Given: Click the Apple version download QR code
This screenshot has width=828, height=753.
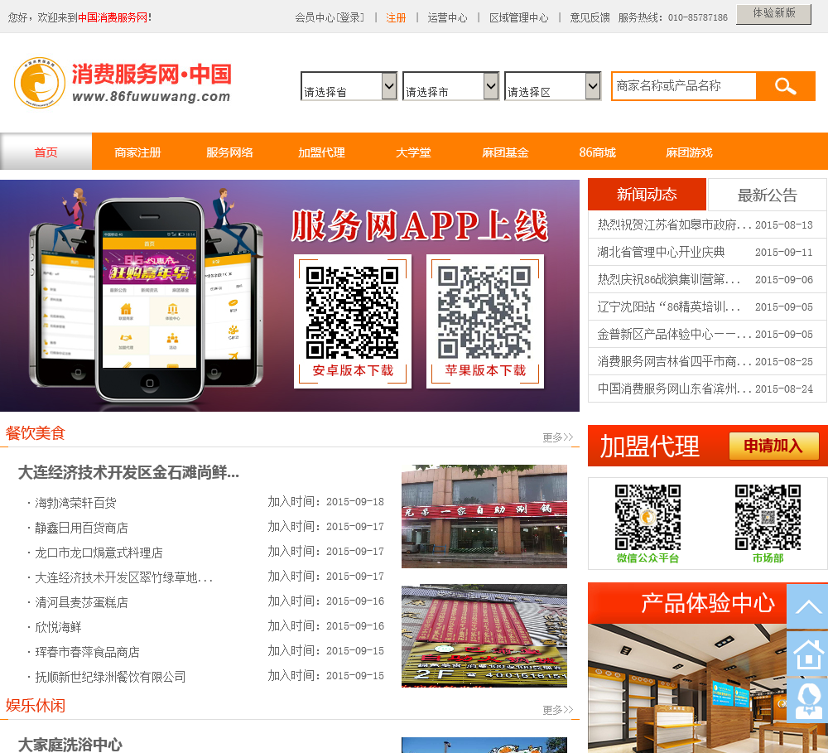Looking at the screenshot, I should pyautogui.click(x=484, y=313).
